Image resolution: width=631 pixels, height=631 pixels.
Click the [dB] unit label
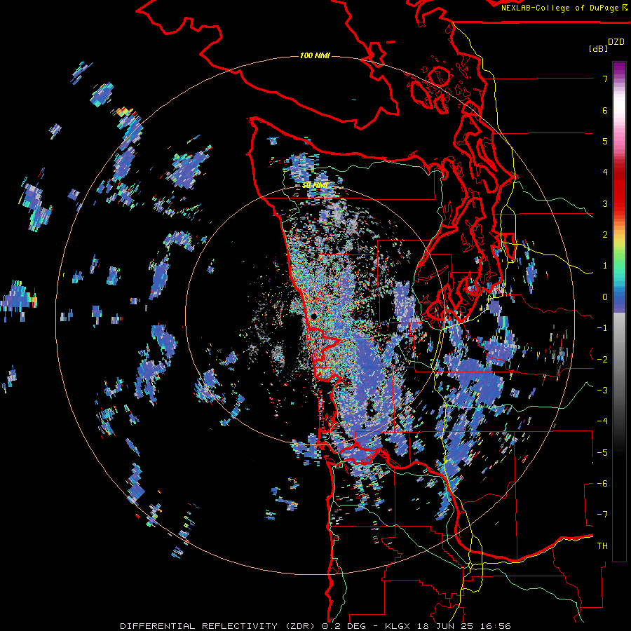click(x=598, y=48)
